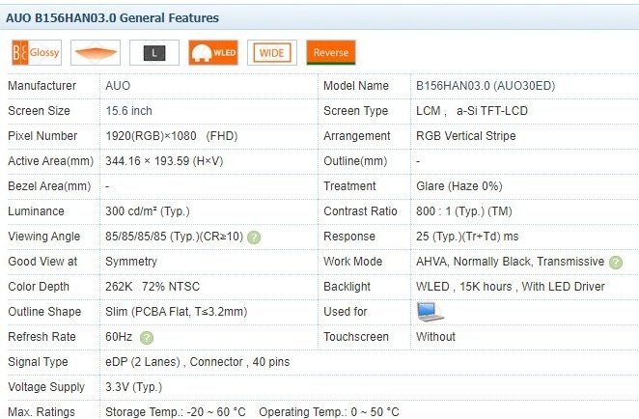Click the Signal Type label
Image resolution: width=639 pixels, height=419 pixels.
(38, 362)
